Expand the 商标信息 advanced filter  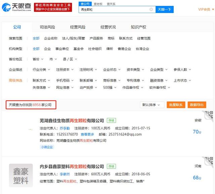112,80
